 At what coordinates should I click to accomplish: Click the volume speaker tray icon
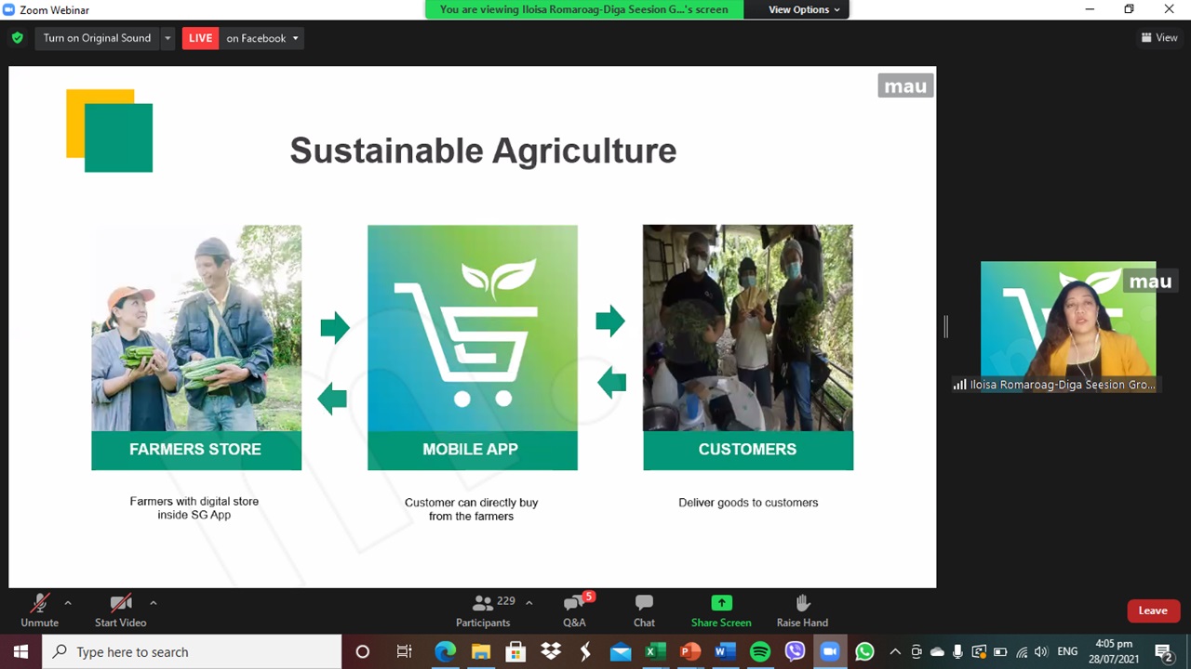[1041, 651]
